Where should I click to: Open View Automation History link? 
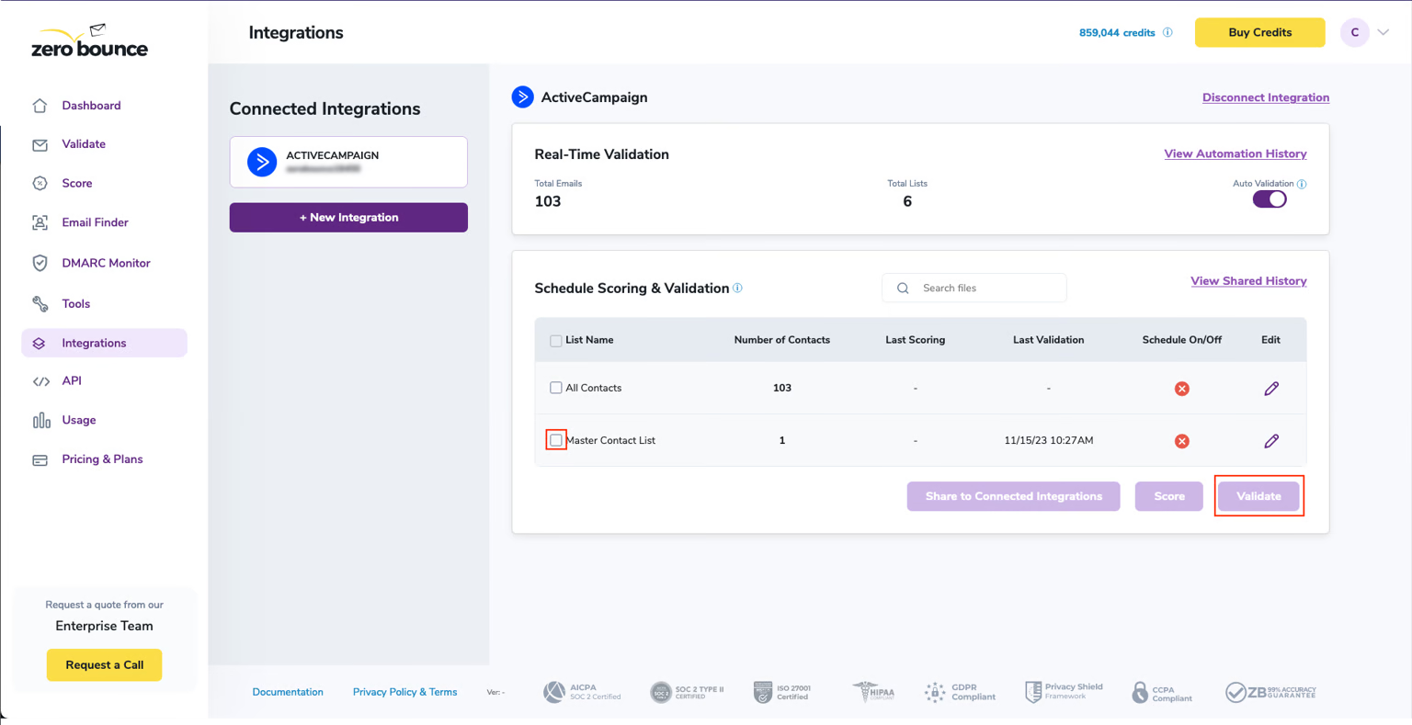point(1235,153)
